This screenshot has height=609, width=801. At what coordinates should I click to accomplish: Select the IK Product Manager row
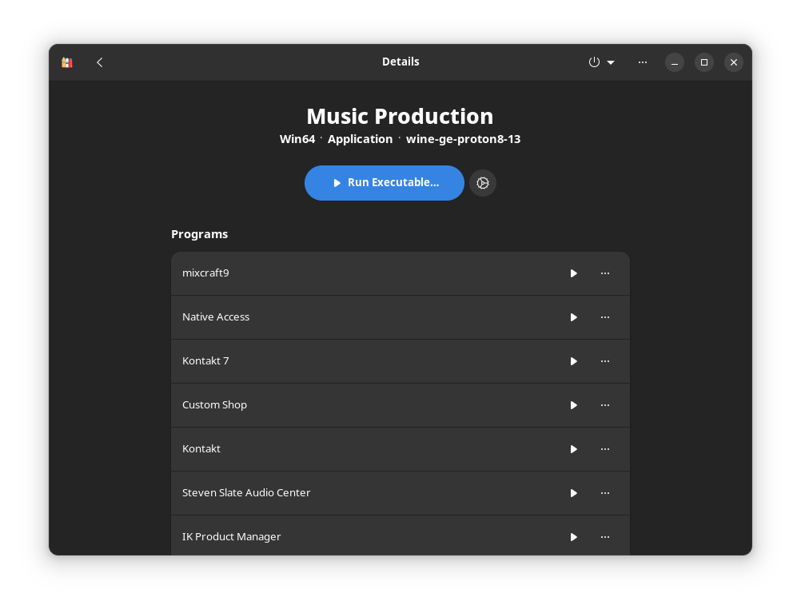click(400, 535)
